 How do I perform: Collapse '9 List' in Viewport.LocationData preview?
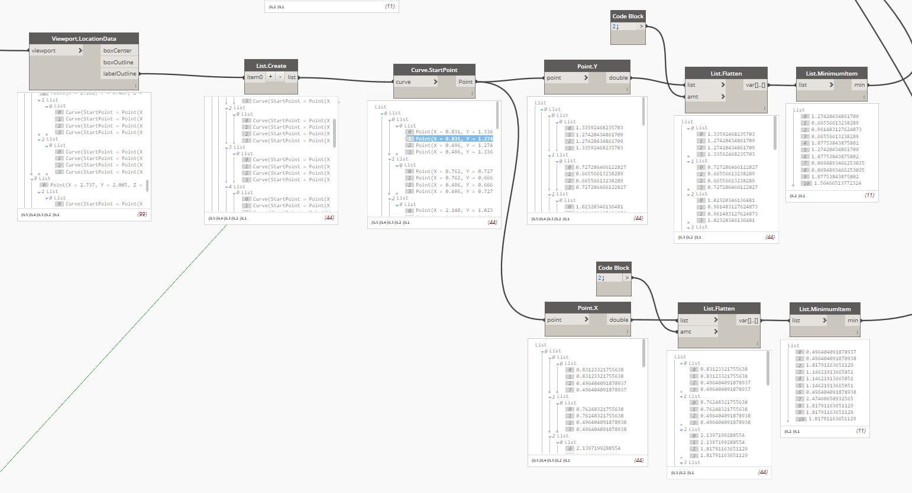pyautogui.click(x=33, y=178)
